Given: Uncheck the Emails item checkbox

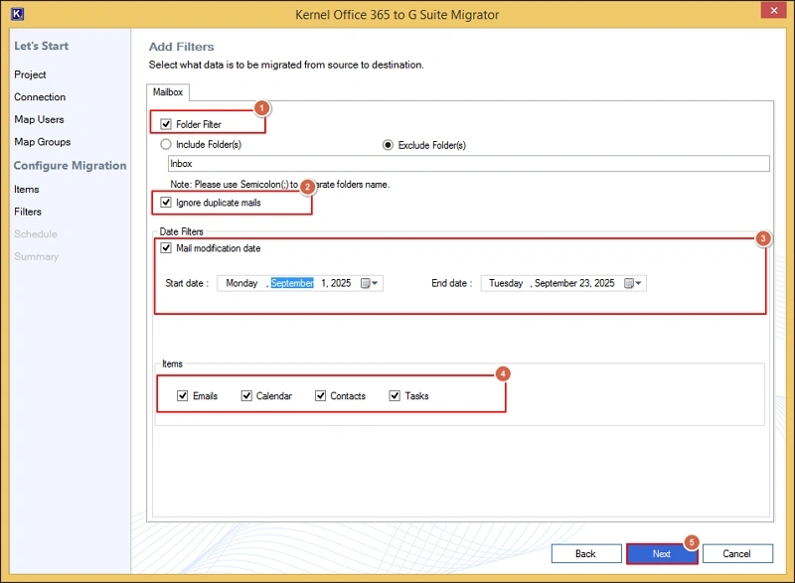Looking at the screenshot, I should 183,395.
